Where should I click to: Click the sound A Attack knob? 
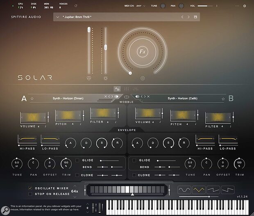pos(70,143)
